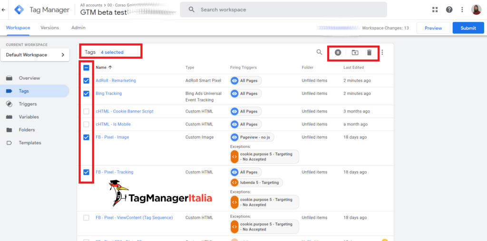Open Triggers in the sidebar
487x241 pixels.
(35, 104)
